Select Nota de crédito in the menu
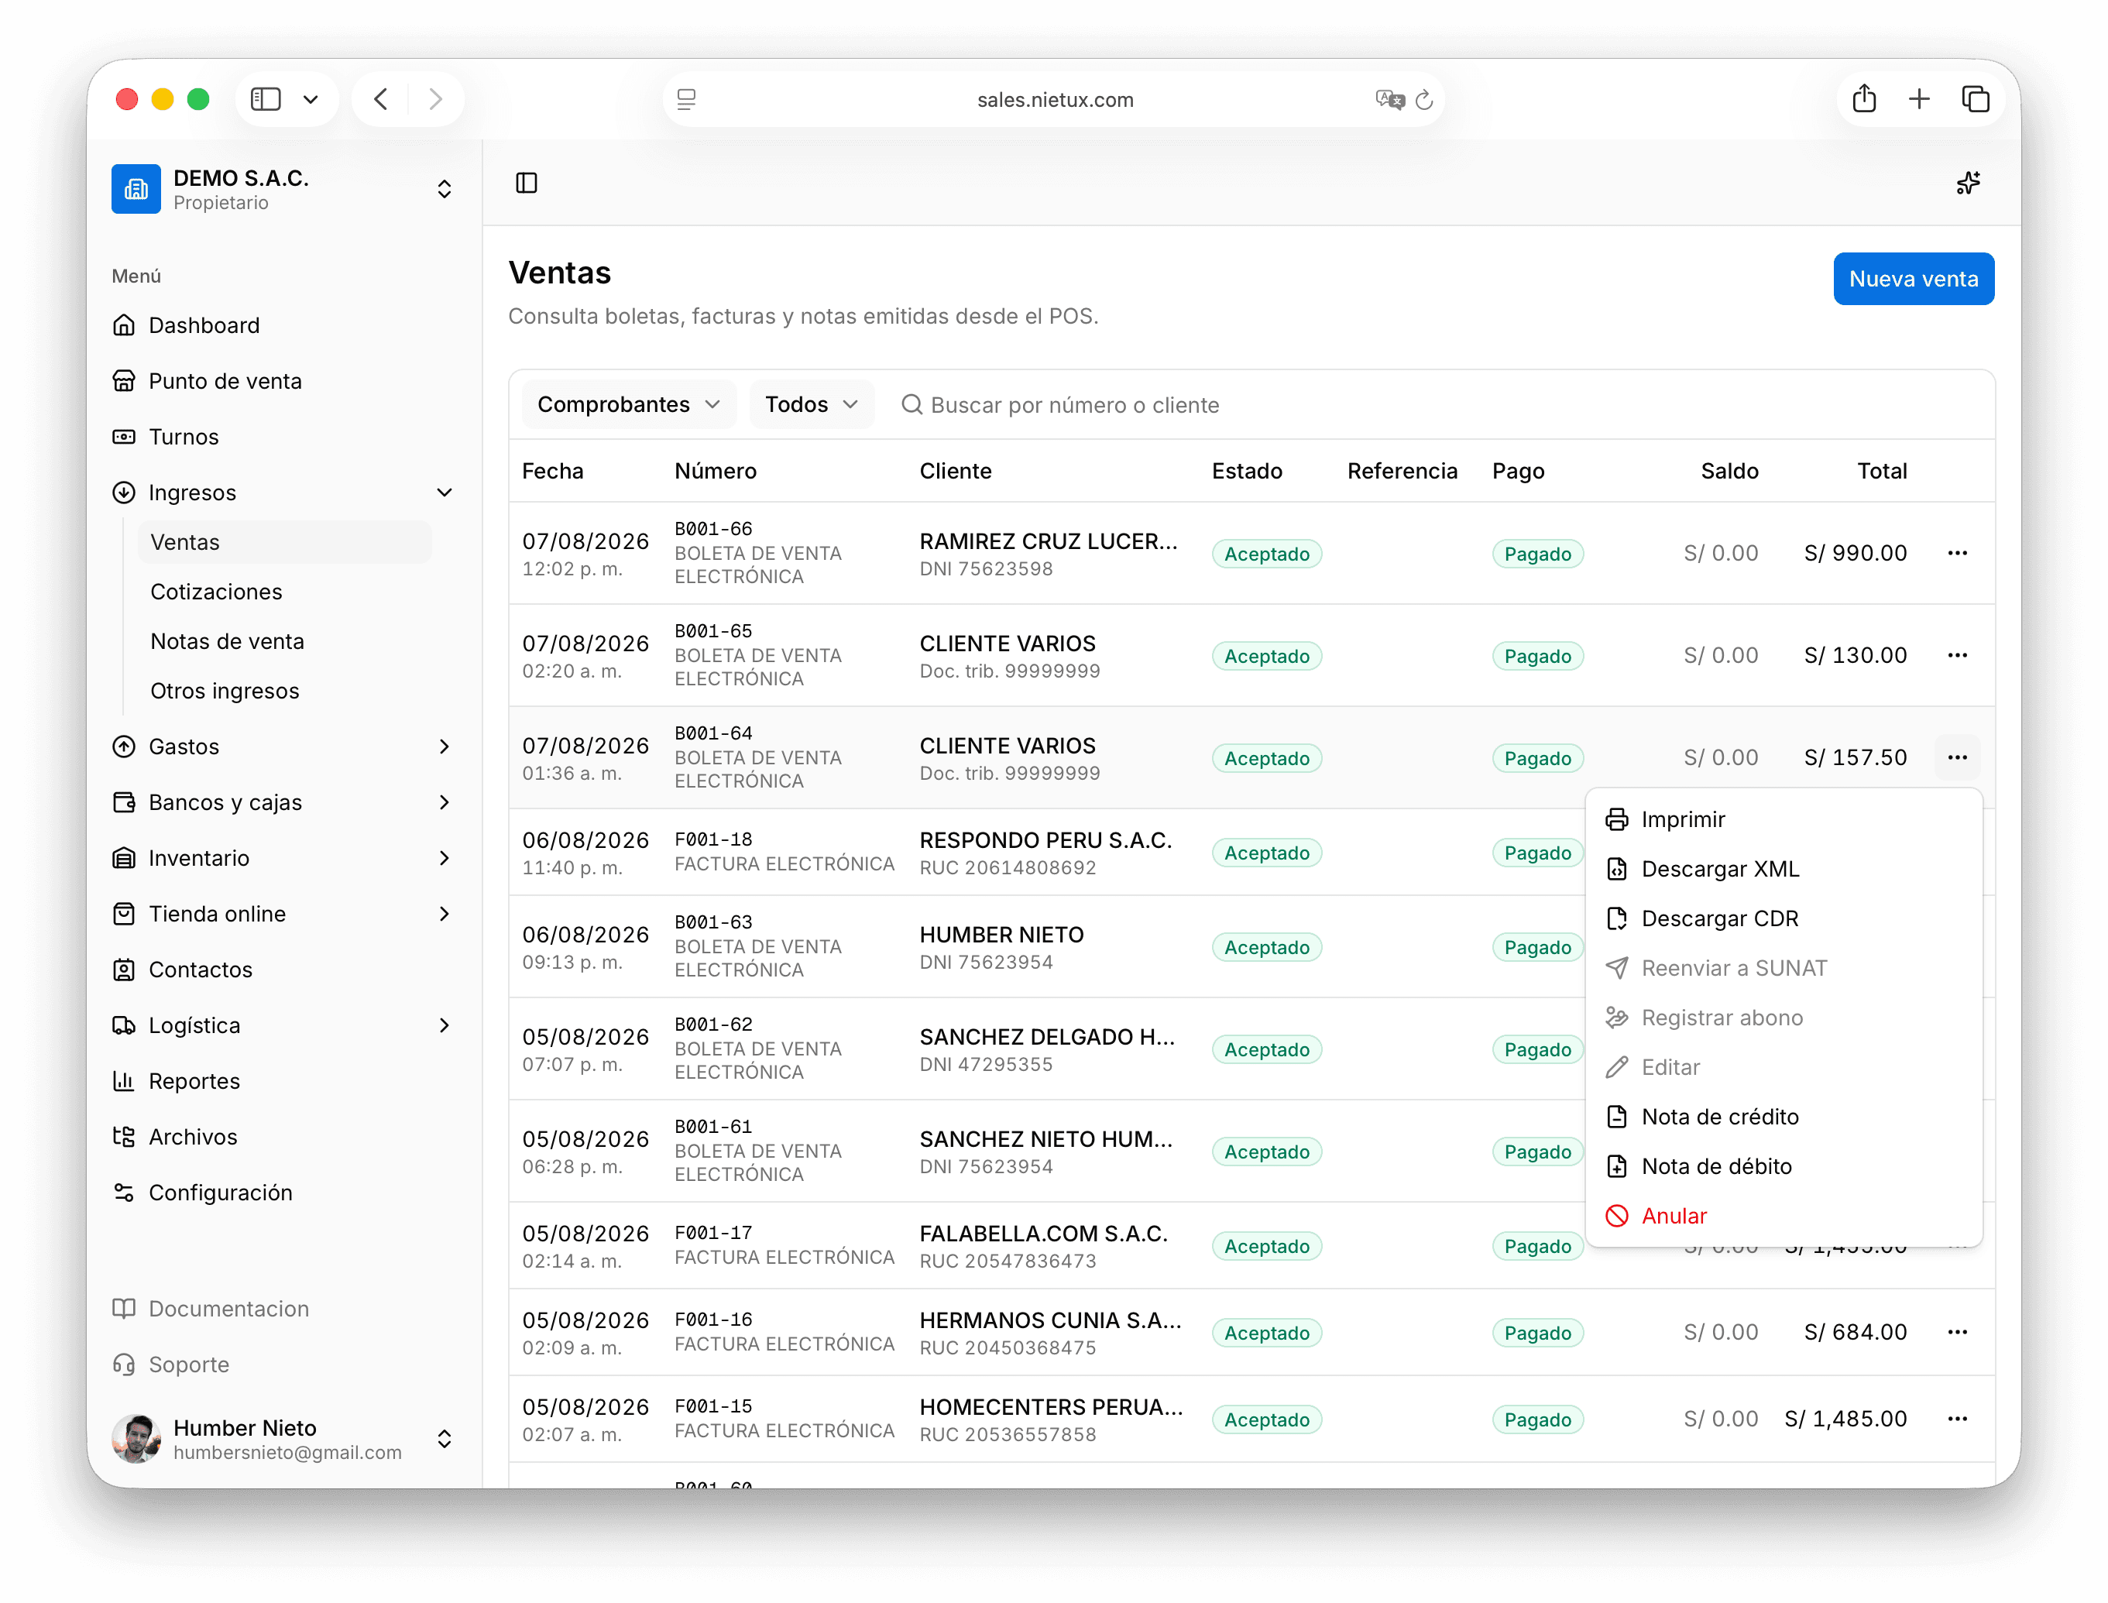This screenshot has height=1603, width=2108. tap(1784, 1117)
